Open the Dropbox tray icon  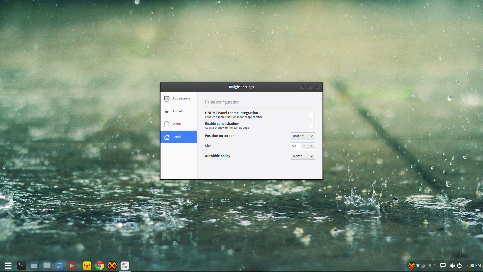418,266
